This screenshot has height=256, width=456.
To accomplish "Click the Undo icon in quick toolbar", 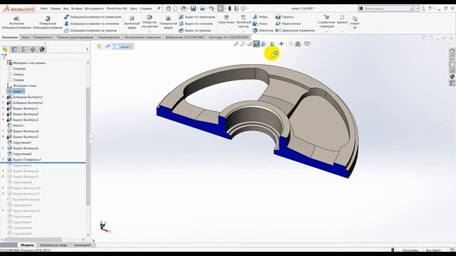I will point(212,9).
